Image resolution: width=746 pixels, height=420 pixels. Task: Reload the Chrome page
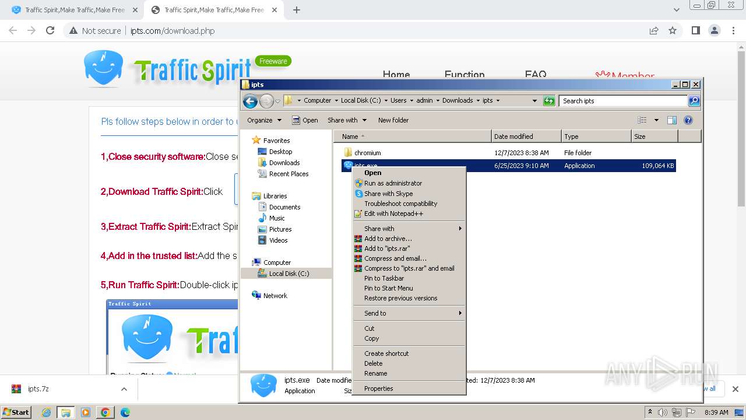pyautogui.click(x=50, y=30)
